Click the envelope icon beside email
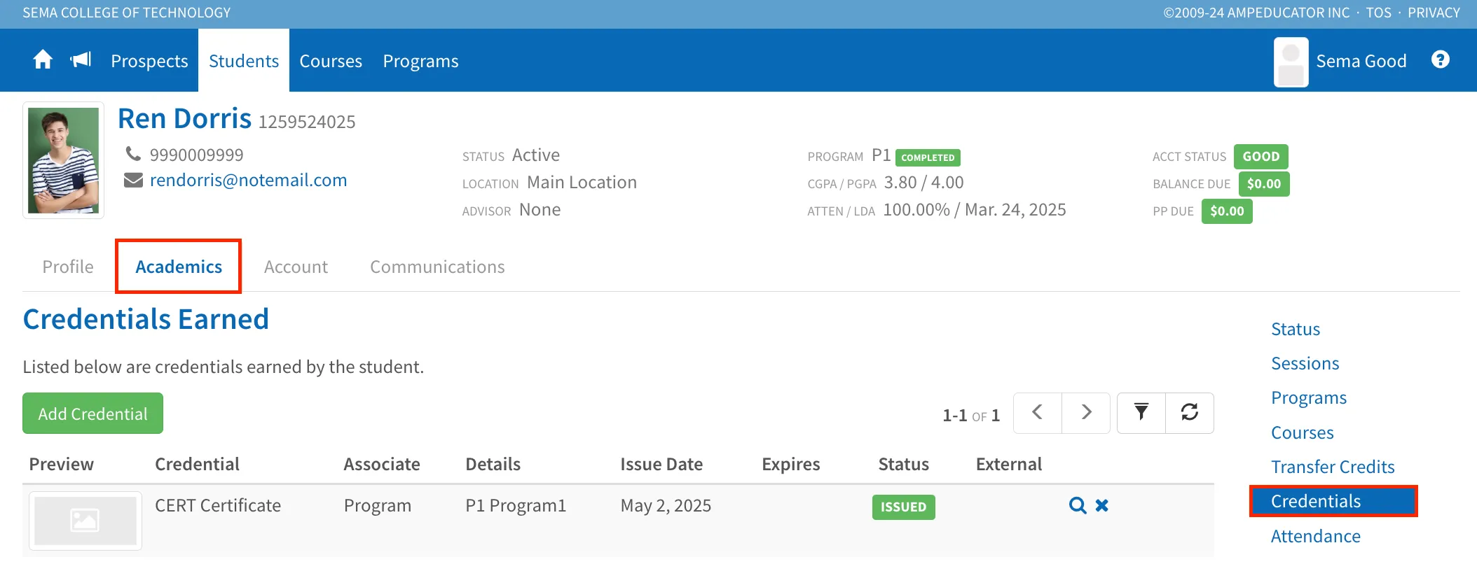Image resolution: width=1477 pixels, height=564 pixels. coord(133,181)
